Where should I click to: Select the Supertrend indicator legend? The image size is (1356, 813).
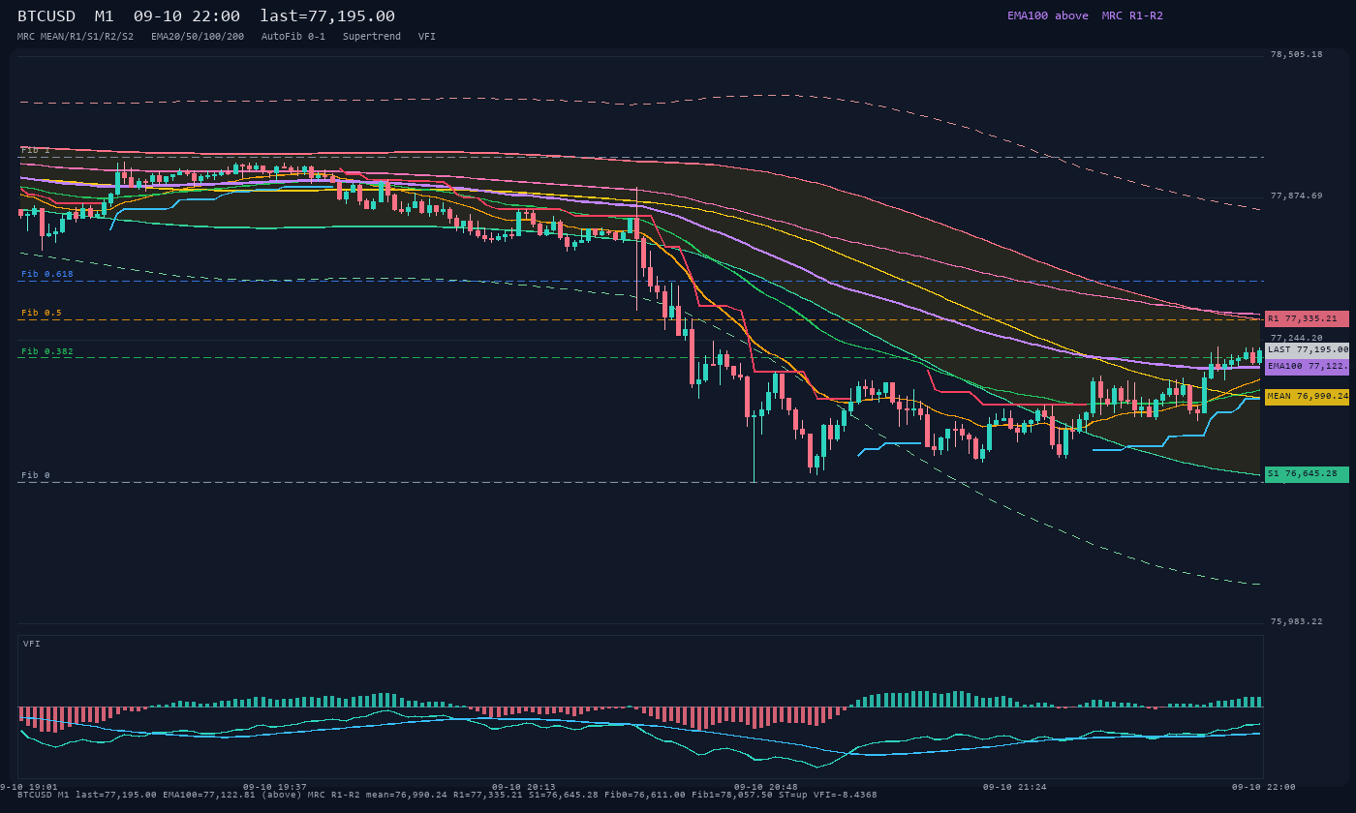point(372,36)
